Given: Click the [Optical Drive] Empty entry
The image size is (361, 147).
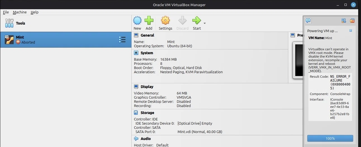Looking at the screenshot, I should tap(195, 124).
